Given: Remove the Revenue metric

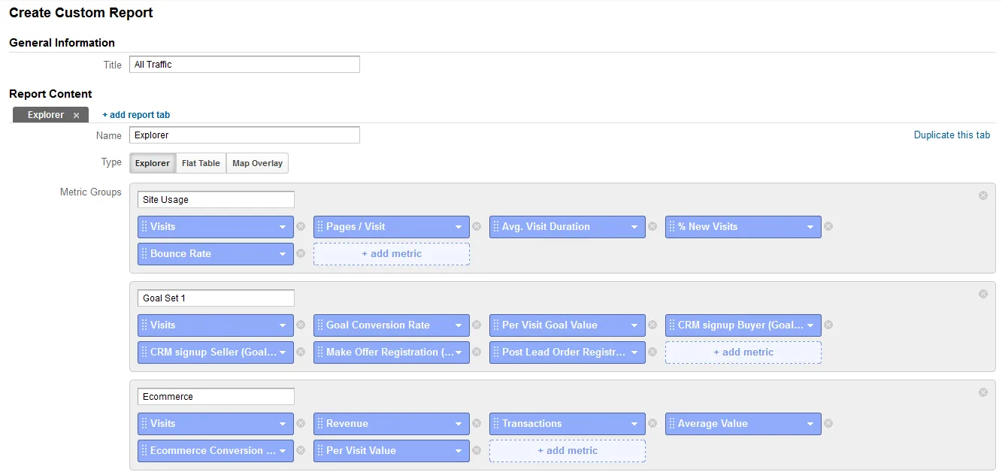Looking at the screenshot, I should coord(477,423).
